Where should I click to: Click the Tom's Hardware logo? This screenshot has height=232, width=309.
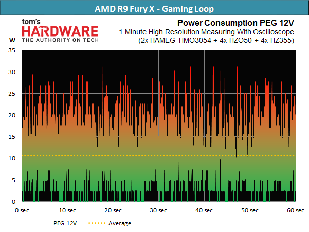tap(60, 30)
